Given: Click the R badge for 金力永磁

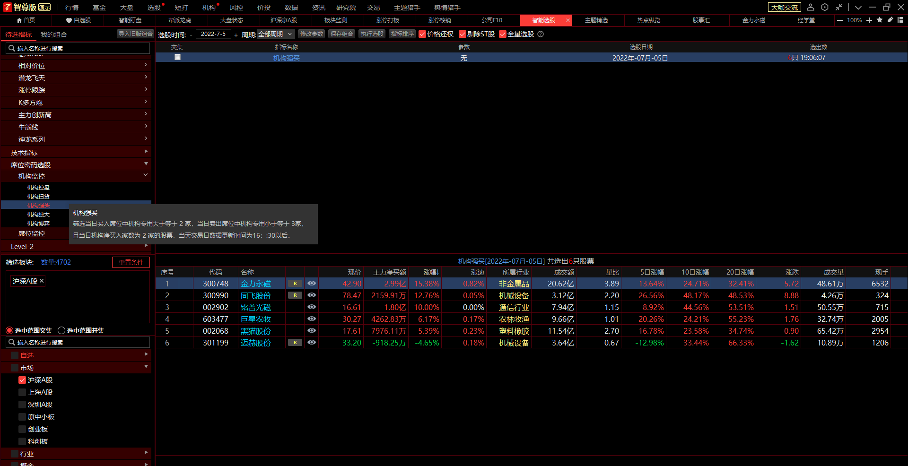Looking at the screenshot, I should click(x=295, y=284).
